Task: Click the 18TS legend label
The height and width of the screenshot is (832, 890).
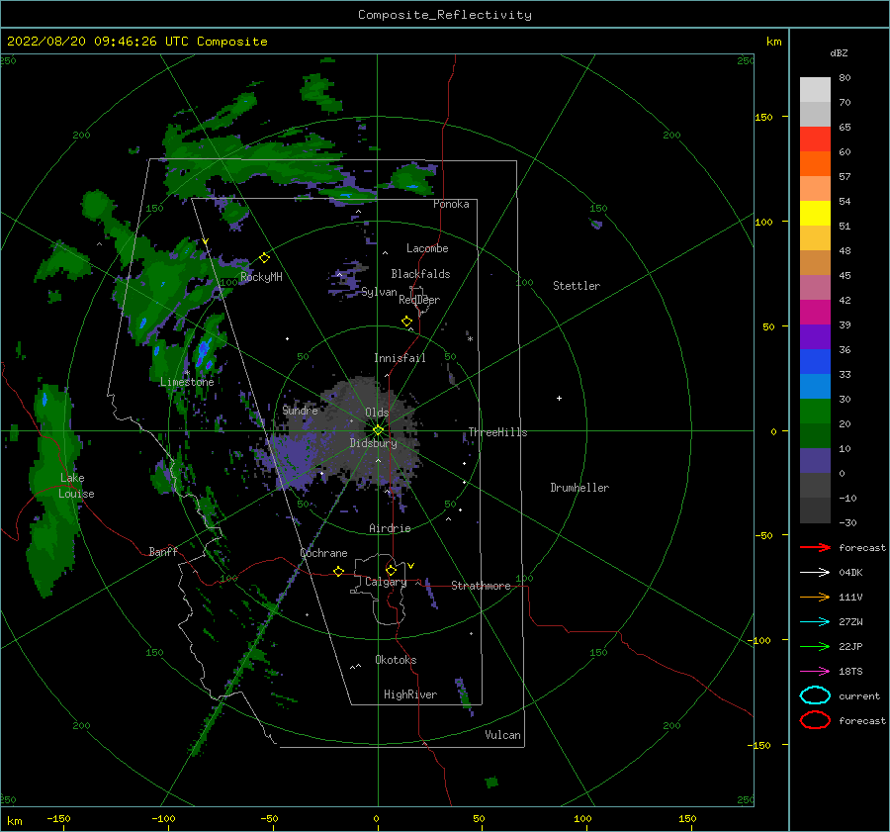Action: (850, 672)
